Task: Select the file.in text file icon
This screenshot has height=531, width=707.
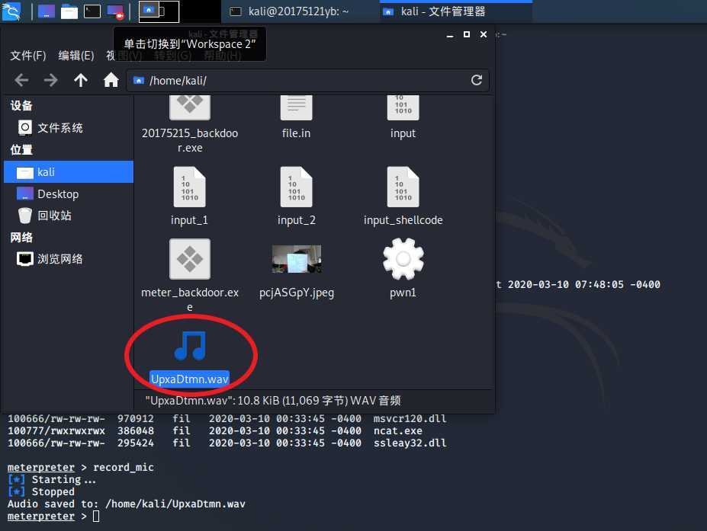Action: click(296, 107)
